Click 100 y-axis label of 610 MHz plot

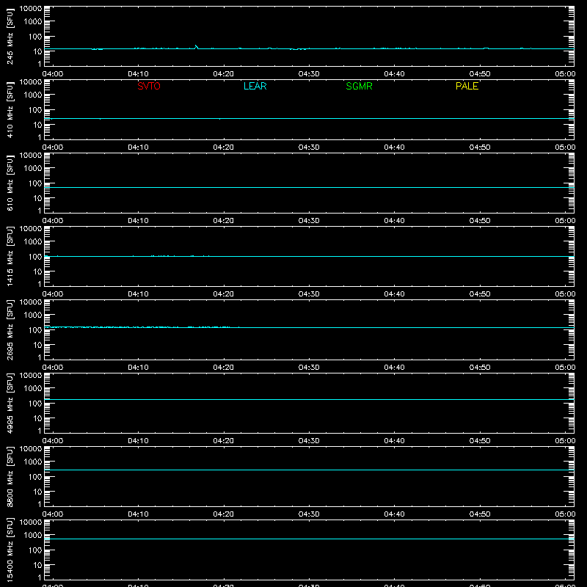pos(34,183)
